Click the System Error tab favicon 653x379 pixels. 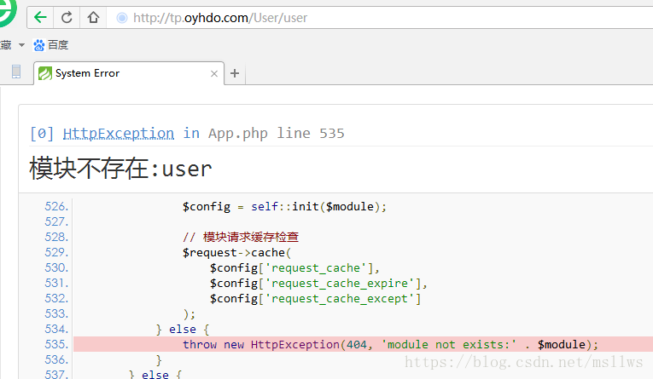pos(45,73)
